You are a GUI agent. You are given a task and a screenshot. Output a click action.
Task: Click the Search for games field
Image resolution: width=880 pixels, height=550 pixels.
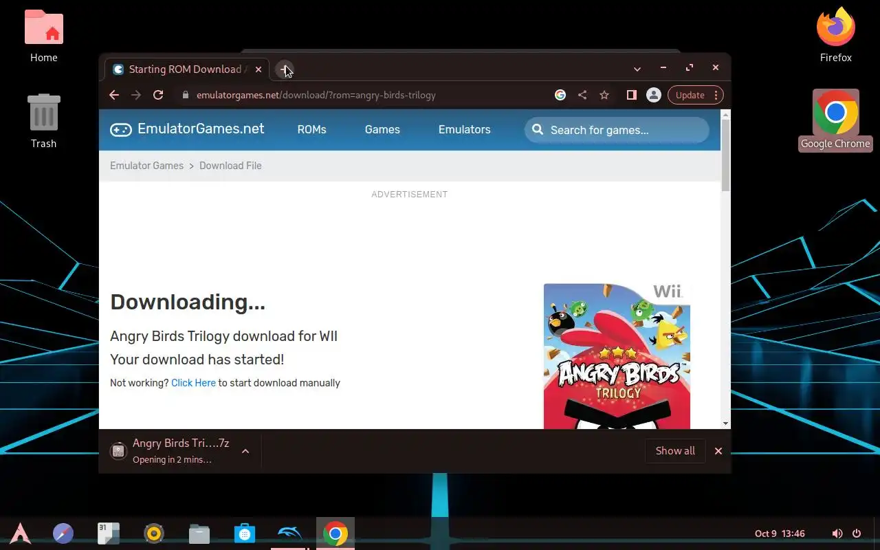tap(617, 130)
